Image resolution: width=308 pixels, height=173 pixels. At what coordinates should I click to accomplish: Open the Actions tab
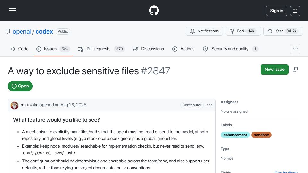click(x=184, y=49)
